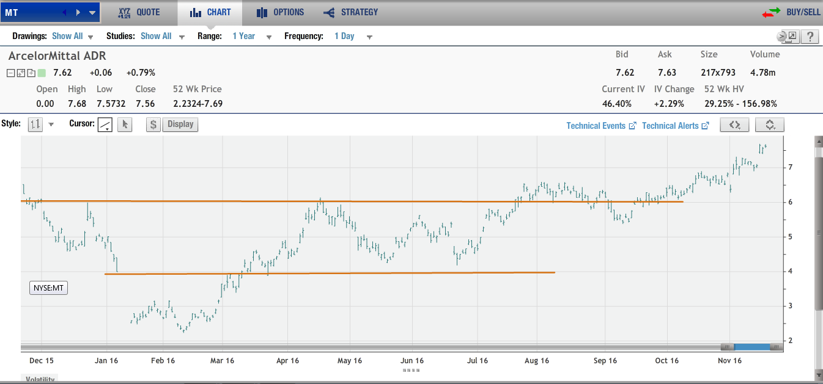This screenshot has width=823, height=384.
Task: Open the Strategy tab
Action: pyautogui.click(x=350, y=12)
